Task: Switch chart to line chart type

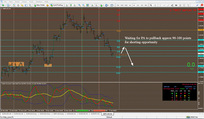Action: [75, 5]
